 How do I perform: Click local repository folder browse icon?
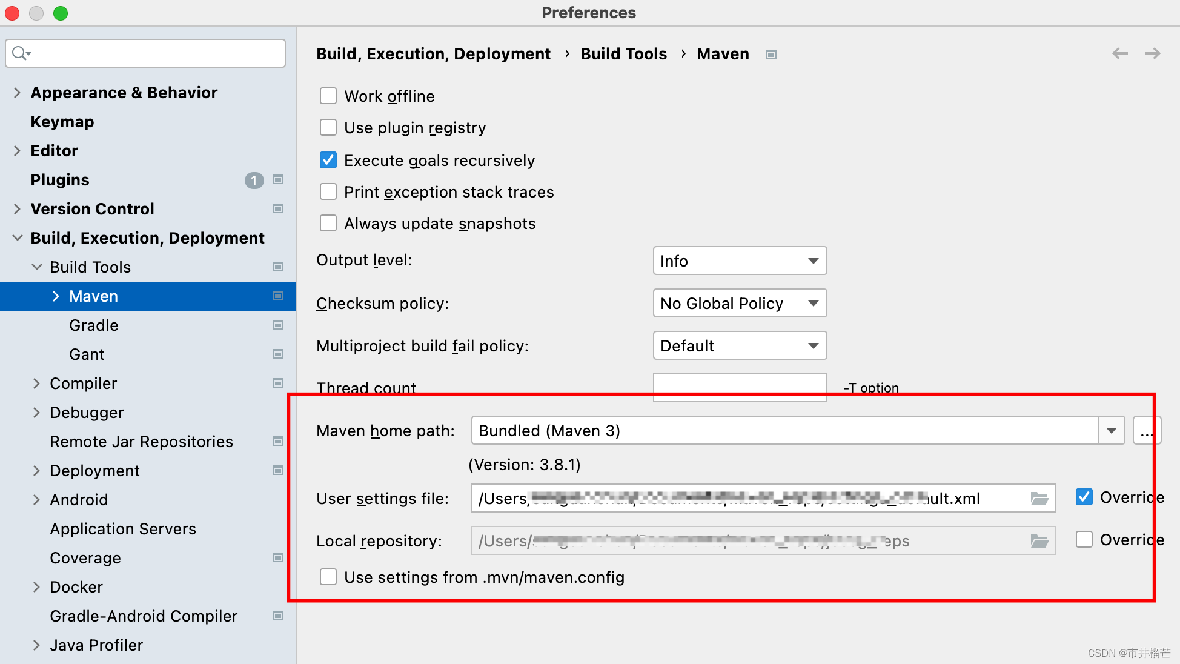pos(1039,541)
